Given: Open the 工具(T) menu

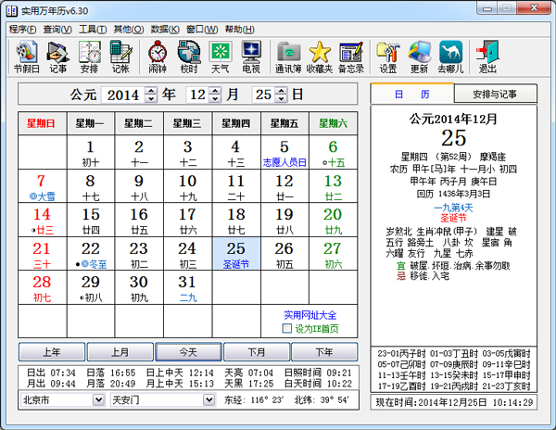Looking at the screenshot, I should coord(93,30).
